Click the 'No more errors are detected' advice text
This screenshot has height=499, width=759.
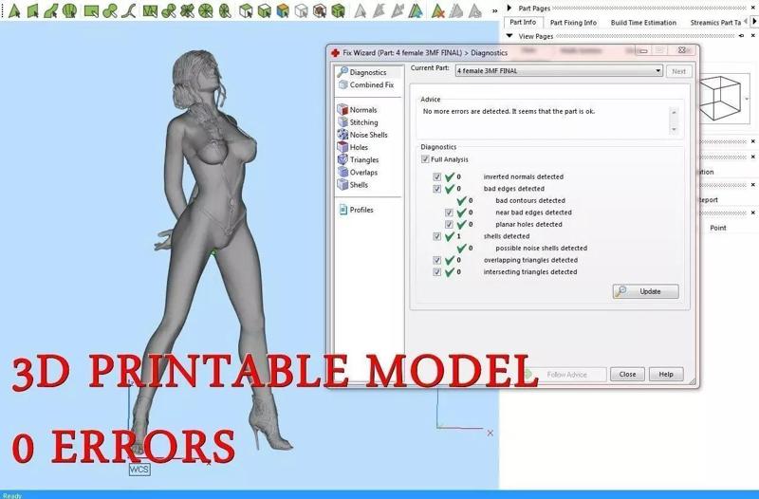509,111
